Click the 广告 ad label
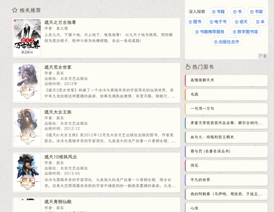This screenshot has width=274, height=212. [263, 56]
